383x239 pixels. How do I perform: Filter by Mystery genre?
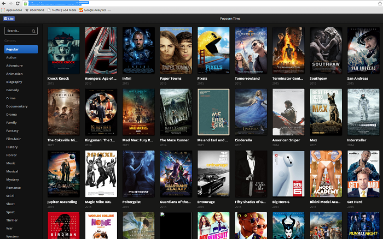click(x=13, y=180)
